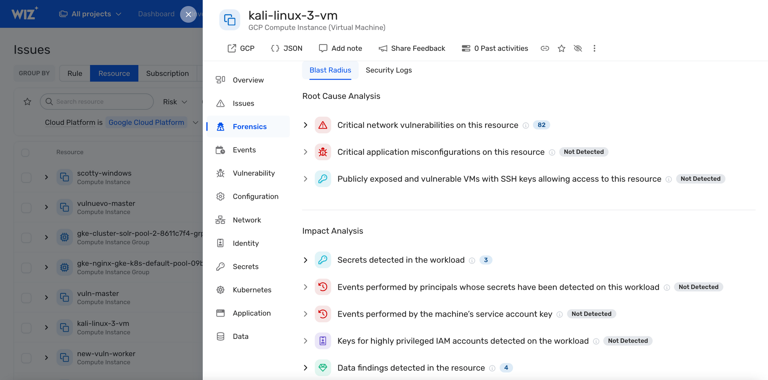Open Overview in side navigation
768x380 pixels.
tap(248, 80)
